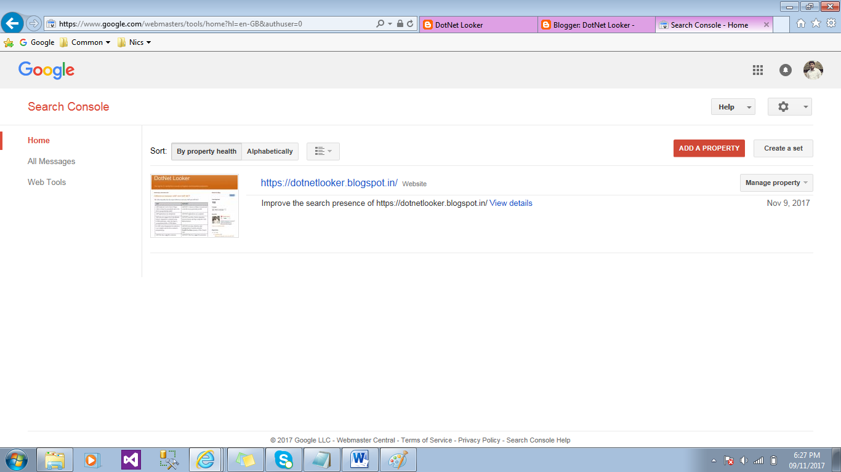Open the Privacy Policy footer link
The height and width of the screenshot is (472, 841).
tap(479, 440)
